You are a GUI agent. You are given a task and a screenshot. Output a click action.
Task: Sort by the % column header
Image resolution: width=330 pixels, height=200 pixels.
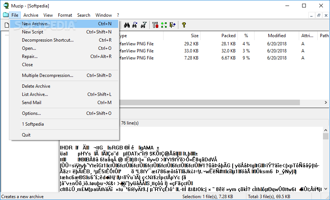point(246,36)
